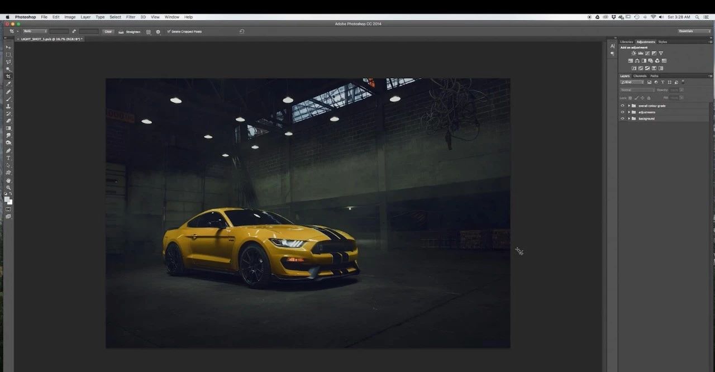
Task: Select the Magic Wand tool
Action: (8, 69)
